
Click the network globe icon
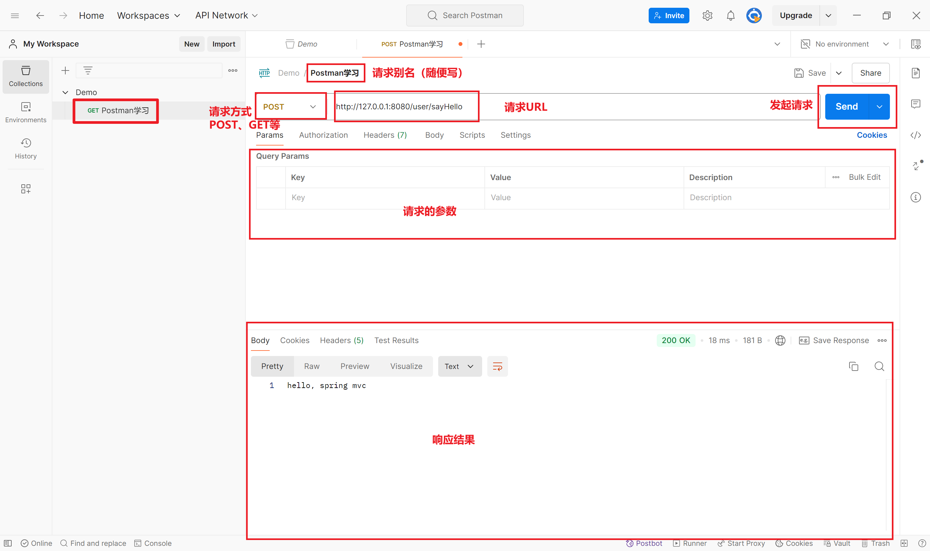780,340
